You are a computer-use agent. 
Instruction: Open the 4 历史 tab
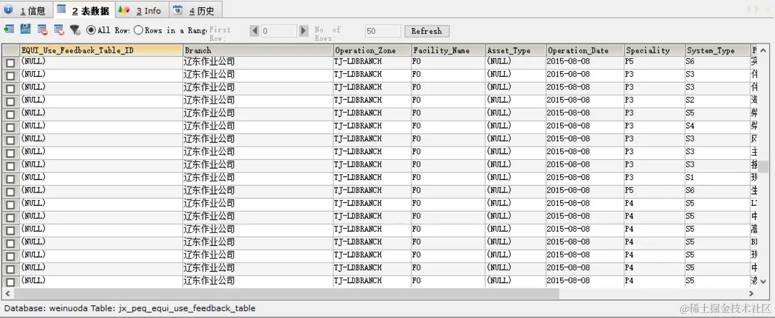[195, 10]
